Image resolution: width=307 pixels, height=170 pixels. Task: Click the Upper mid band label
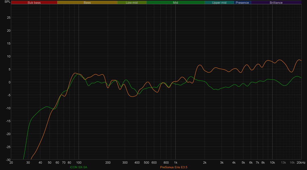pos(219,3)
